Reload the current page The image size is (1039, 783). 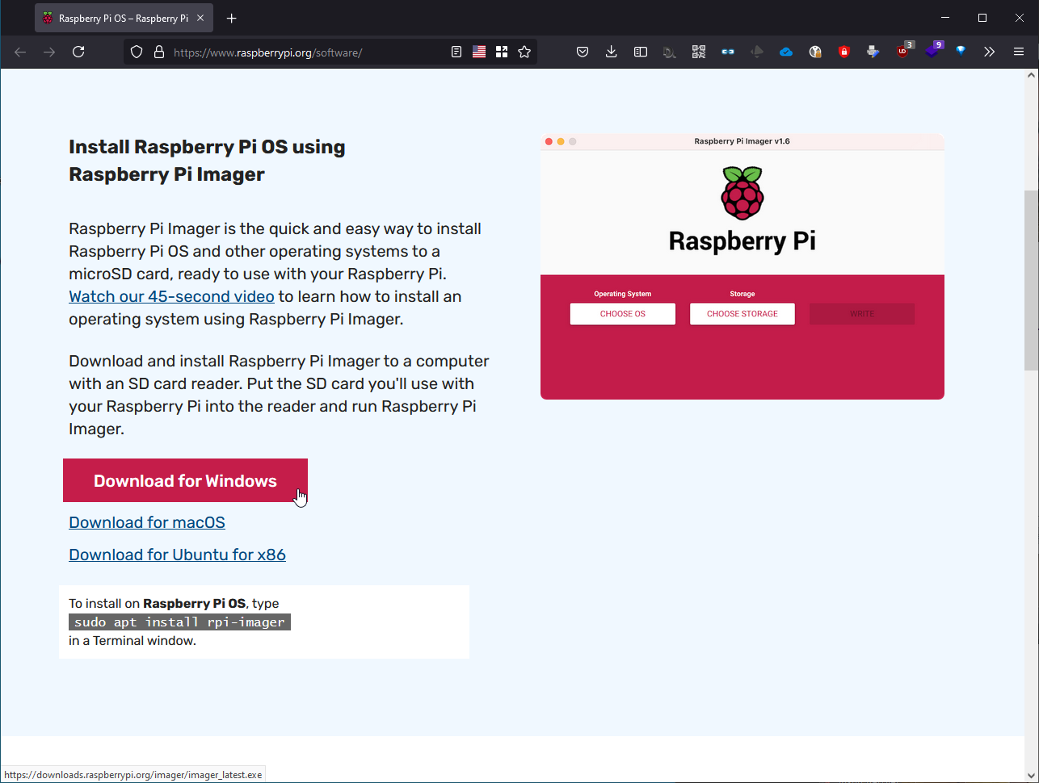(x=78, y=52)
